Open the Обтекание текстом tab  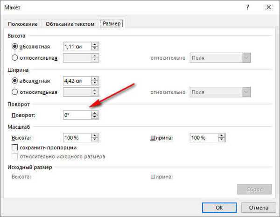70,24
